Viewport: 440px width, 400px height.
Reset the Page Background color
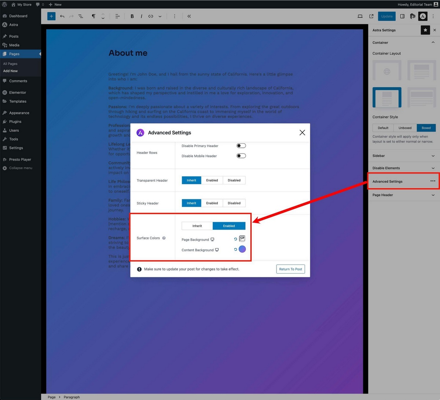tap(235, 239)
